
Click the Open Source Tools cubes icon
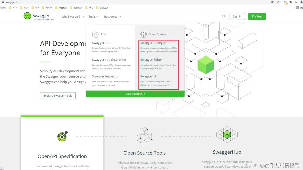pyautogui.click(x=144, y=135)
